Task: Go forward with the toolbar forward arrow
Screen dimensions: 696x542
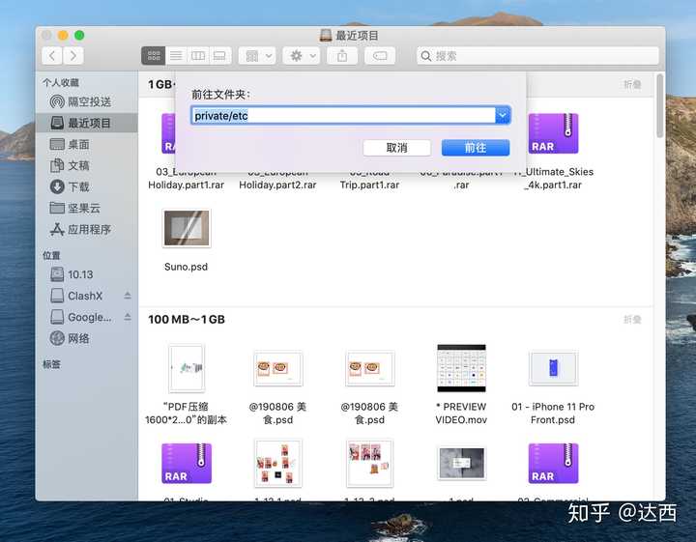Action: click(x=72, y=56)
